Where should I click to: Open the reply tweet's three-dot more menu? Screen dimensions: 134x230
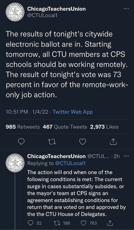tap(126, 156)
